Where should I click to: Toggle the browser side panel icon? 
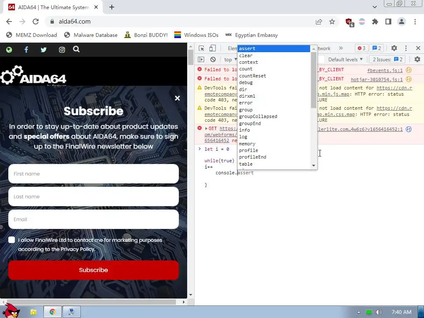coord(388,22)
